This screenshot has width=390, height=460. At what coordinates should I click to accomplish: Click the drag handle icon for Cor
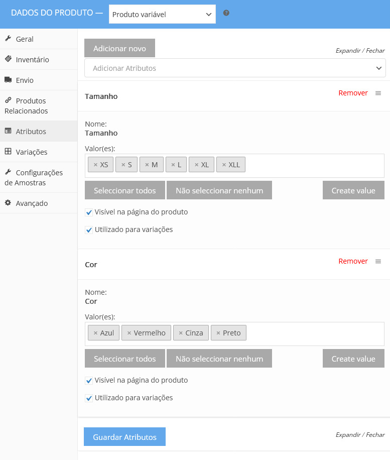(x=378, y=261)
